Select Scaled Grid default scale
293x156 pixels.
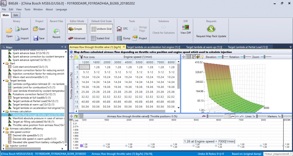coord(100,38)
